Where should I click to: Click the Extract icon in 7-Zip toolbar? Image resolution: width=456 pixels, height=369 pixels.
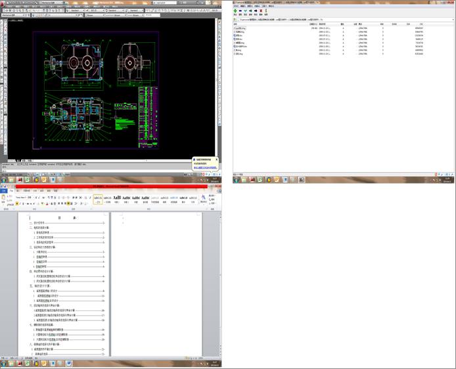click(x=240, y=11)
